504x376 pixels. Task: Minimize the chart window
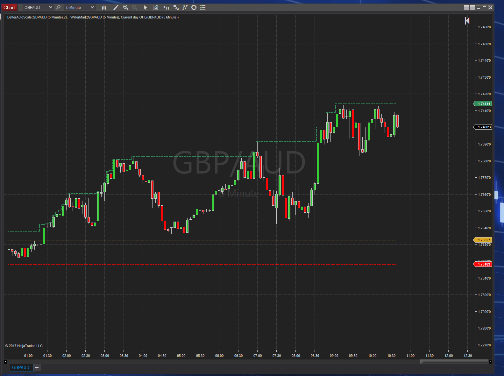(x=479, y=8)
